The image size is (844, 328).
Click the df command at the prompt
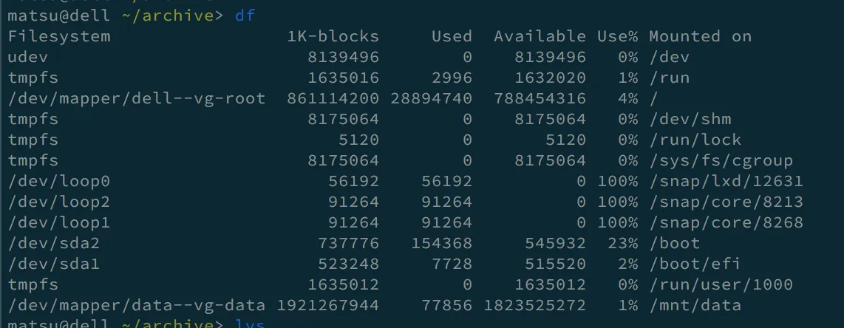click(x=245, y=16)
